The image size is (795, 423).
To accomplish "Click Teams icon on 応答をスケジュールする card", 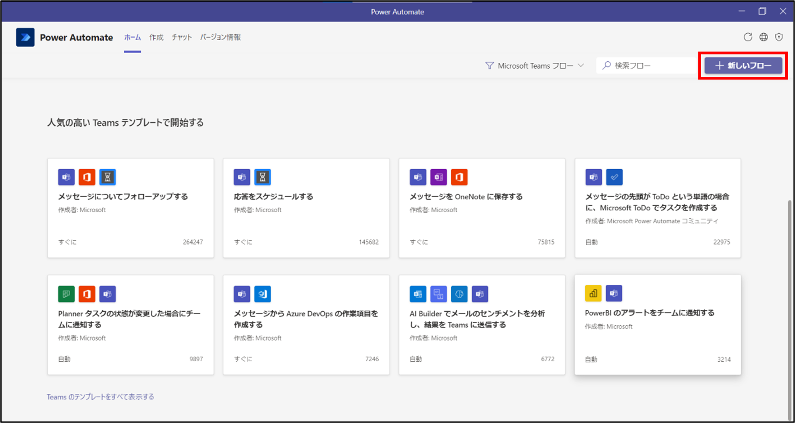I will pos(242,177).
